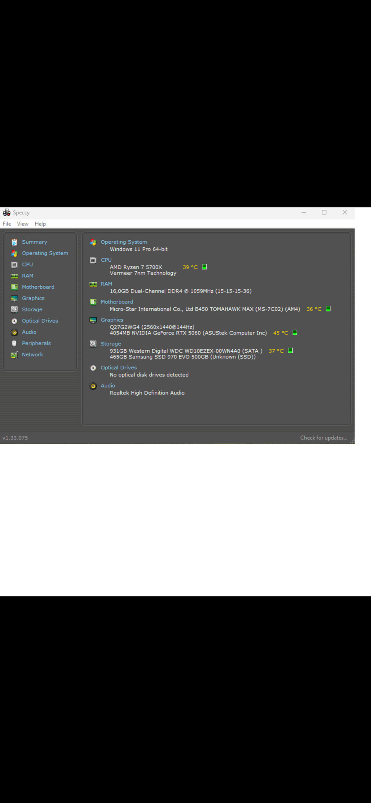Click the 'Vermeer 7nm Technology' text
Screen dimensions: 371x803
tap(143, 273)
